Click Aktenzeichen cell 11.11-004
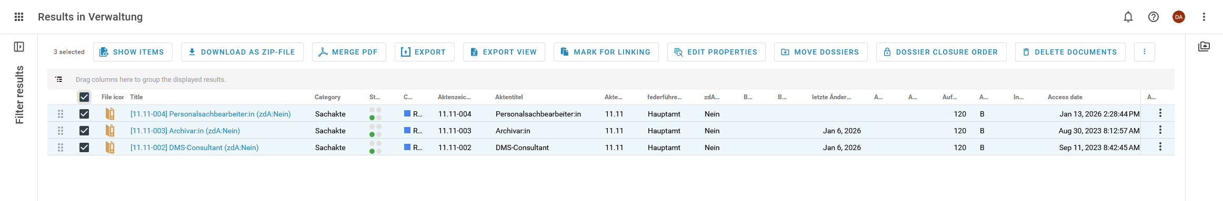Image resolution: width=1223 pixels, height=201 pixels. [455, 114]
